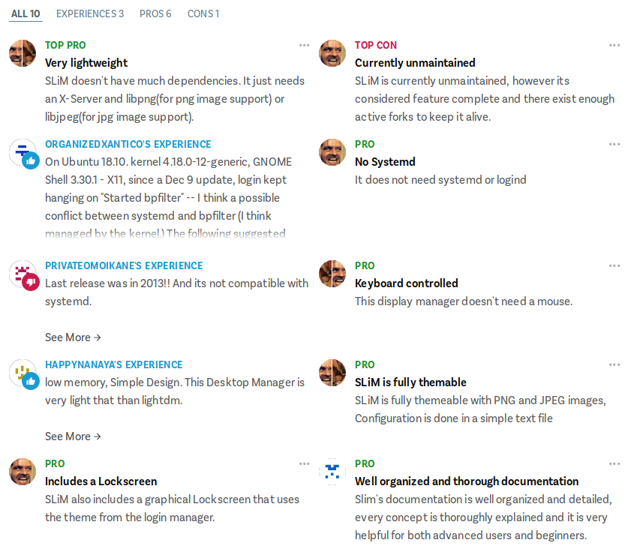The height and width of the screenshot is (552, 631).
Task: Click HappyNanaya's thumbs-up avatar icon
Action: (23, 373)
